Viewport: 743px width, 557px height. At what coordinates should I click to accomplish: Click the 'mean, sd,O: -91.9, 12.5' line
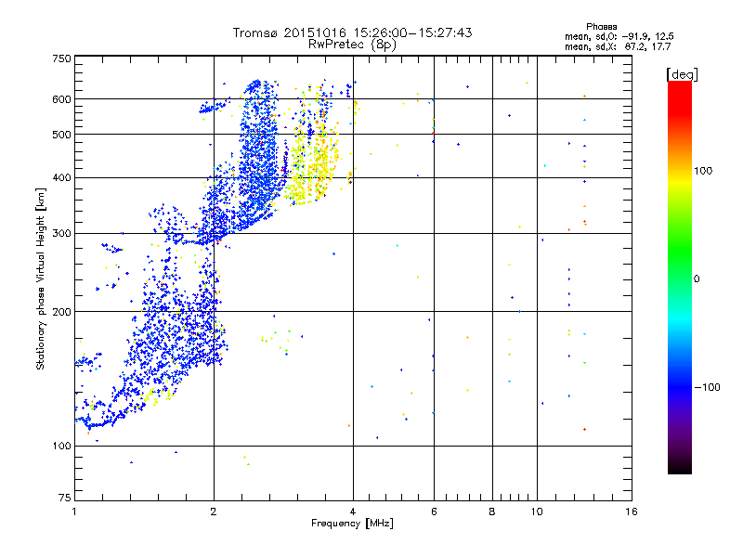pos(619,36)
